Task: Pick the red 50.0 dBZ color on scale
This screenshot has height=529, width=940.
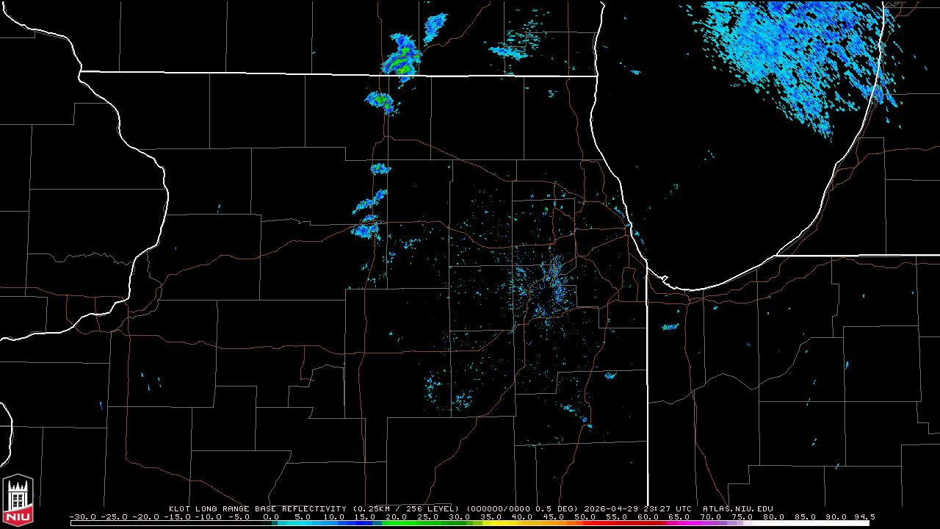Action: (x=585, y=523)
